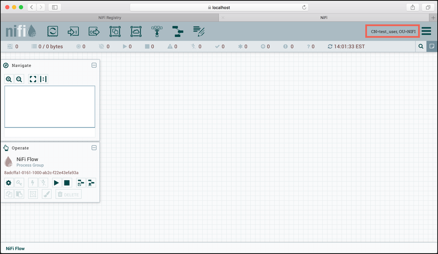
Task: Click the Output Port toolbar icon
Action: click(x=93, y=31)
